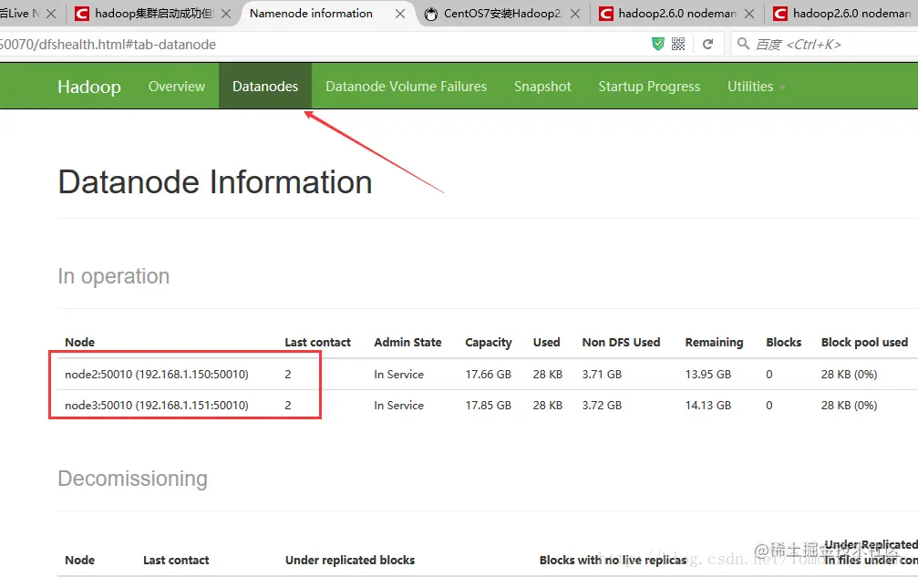This screenshot has height=577, width=918.
Task: Click remaining value 14.13 GB
Action: 707,406
